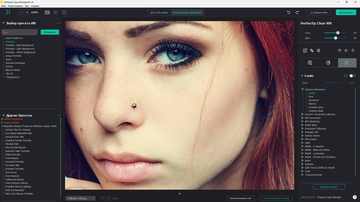Select the Newborn AI preset

[10, 42]
